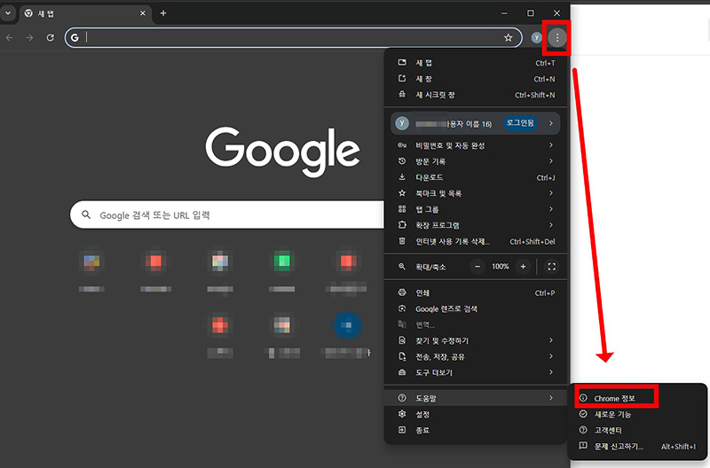This screenshot has width=710, height=468.
Task: Click the Google Lens icon
Action: [x=402, y=308]
